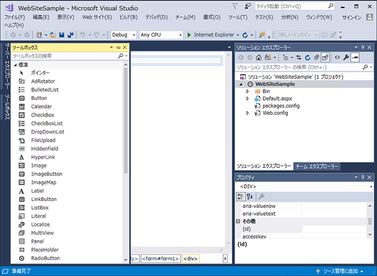This screenshot has width=377, height=276.
Task: Click ソース管理に追加 in status bar
Action: (340, 271)
